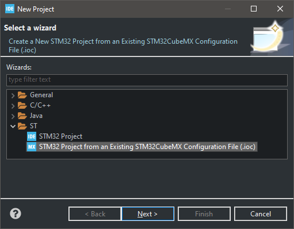Image resolution: width=294 pixels, height=229 pixels.
Task: Click the Cancel button
Action: click(261, 214)
